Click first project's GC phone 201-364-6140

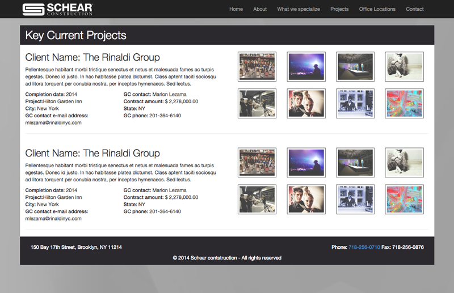(x=152, y=116)
